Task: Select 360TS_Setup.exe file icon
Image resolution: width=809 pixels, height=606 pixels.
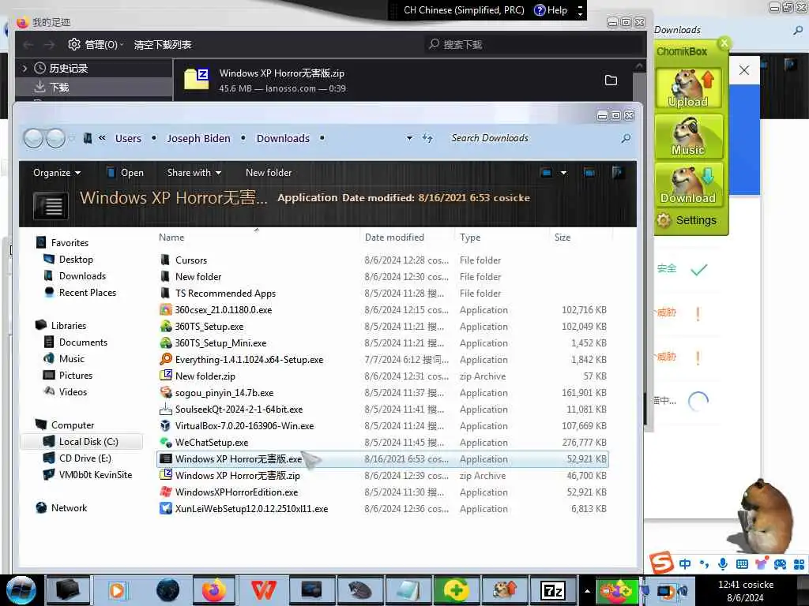Action: (x=165, y=326)
